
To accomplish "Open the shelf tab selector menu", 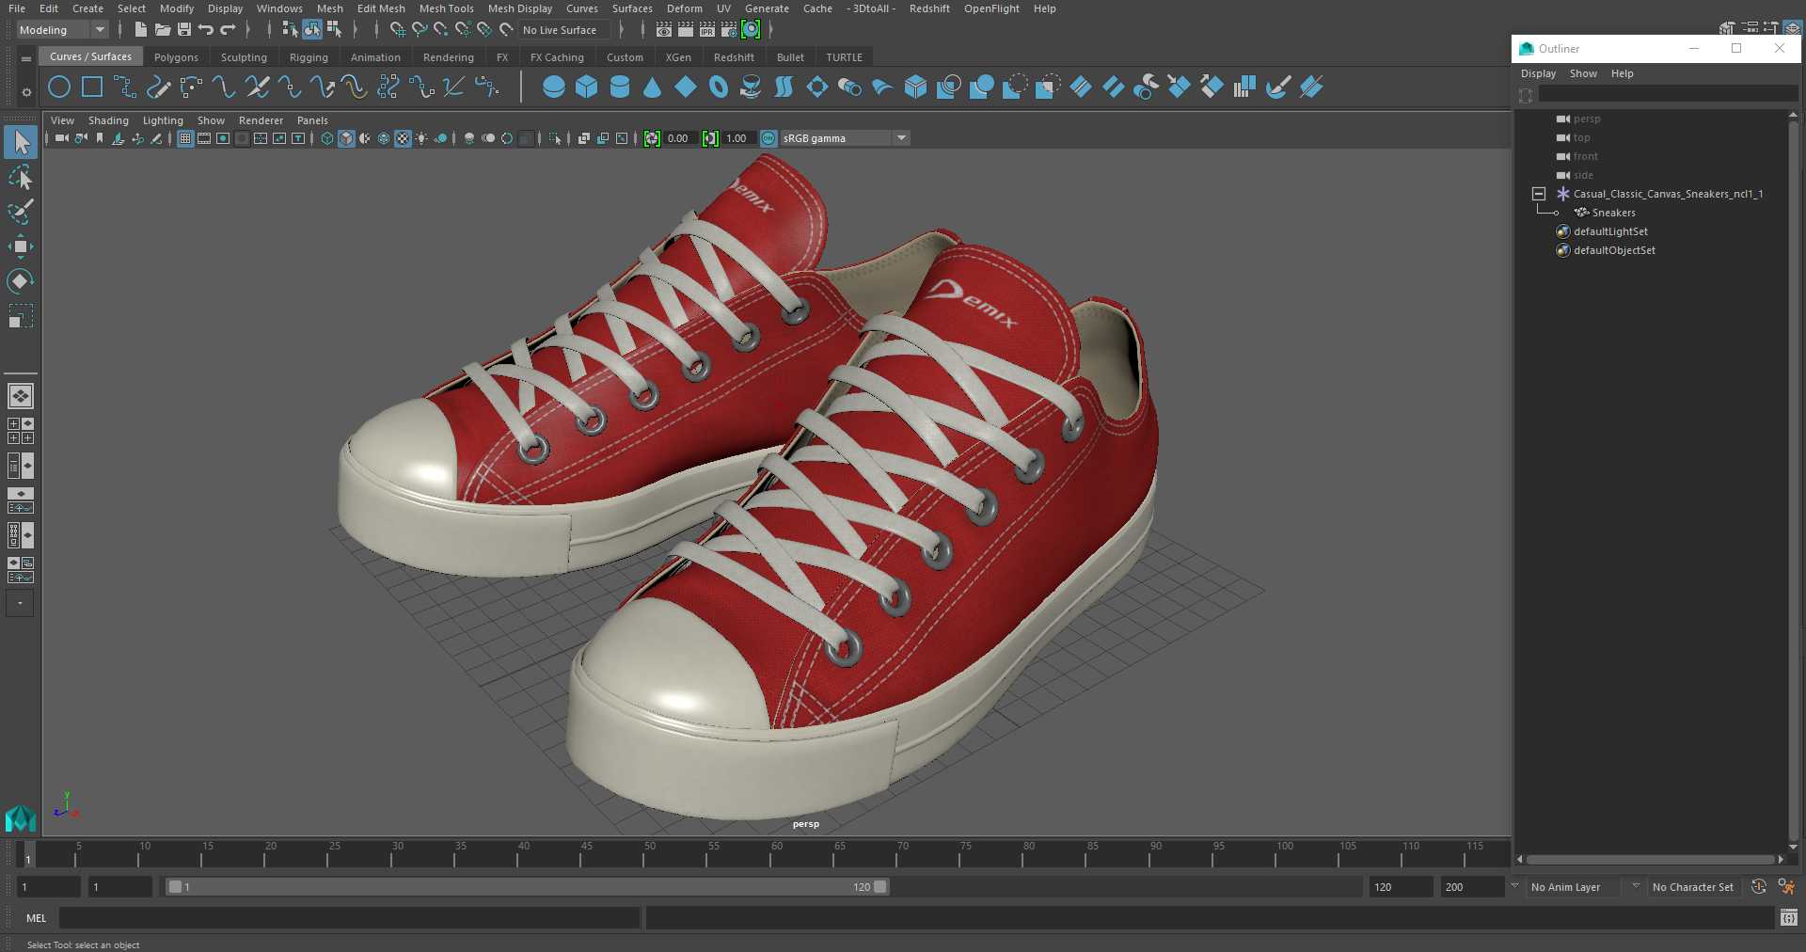I will coord(26,58).
